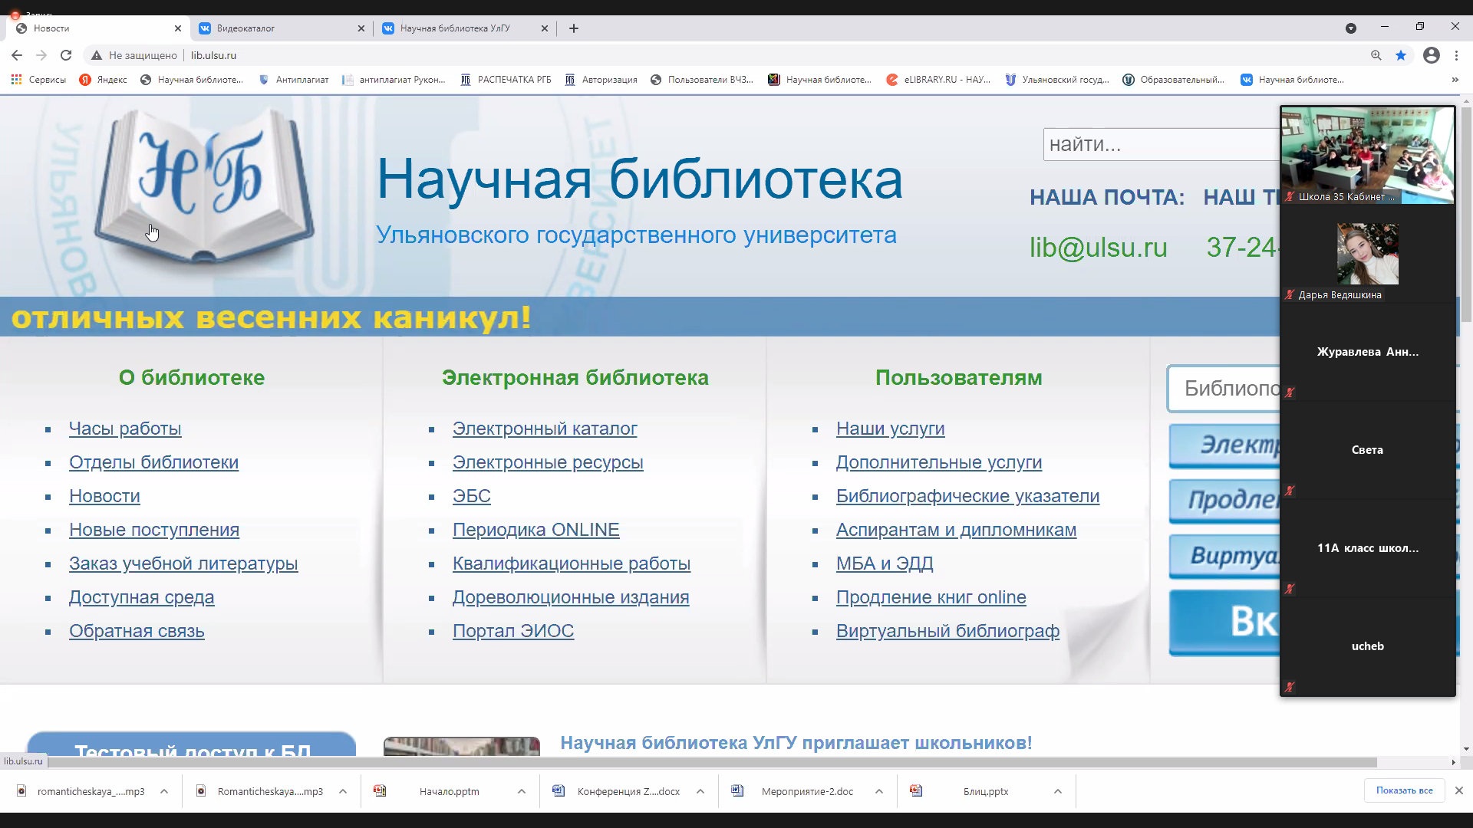Show more bookmarks chevron
The width and height of the screenshot is (1473, 828).
[1455, 80]
